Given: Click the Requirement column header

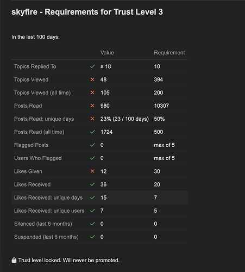Looking at the screenshot, I should coord(169,53).
